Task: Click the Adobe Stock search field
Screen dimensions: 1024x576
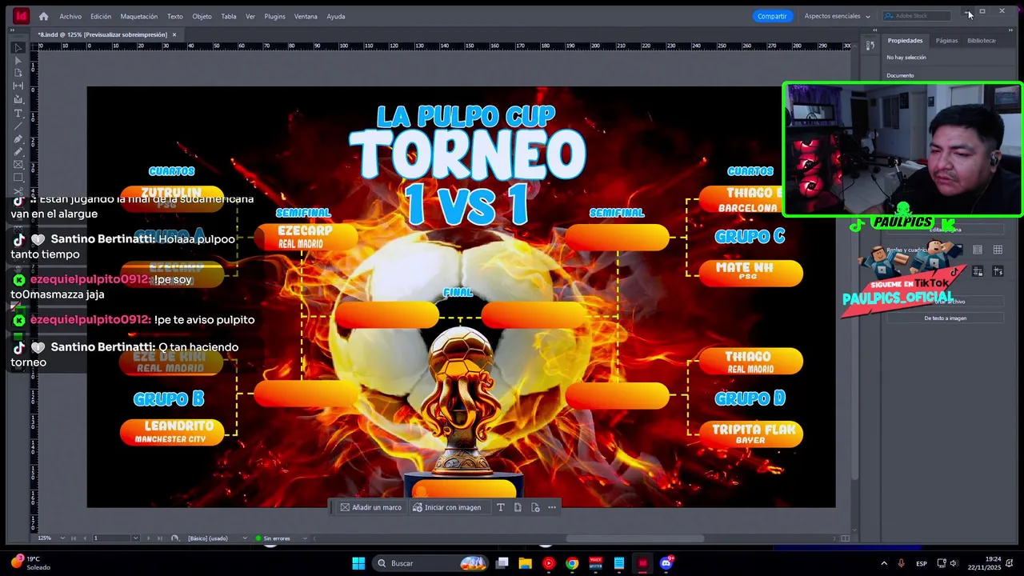Action: click(x=918, y=16)
